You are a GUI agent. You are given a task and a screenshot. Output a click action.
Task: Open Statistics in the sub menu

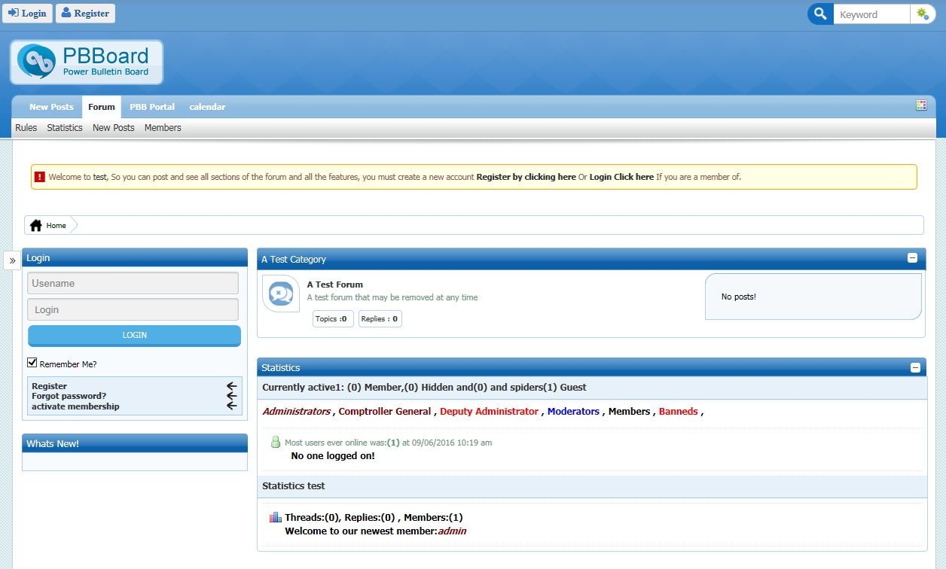click(65, 128)
